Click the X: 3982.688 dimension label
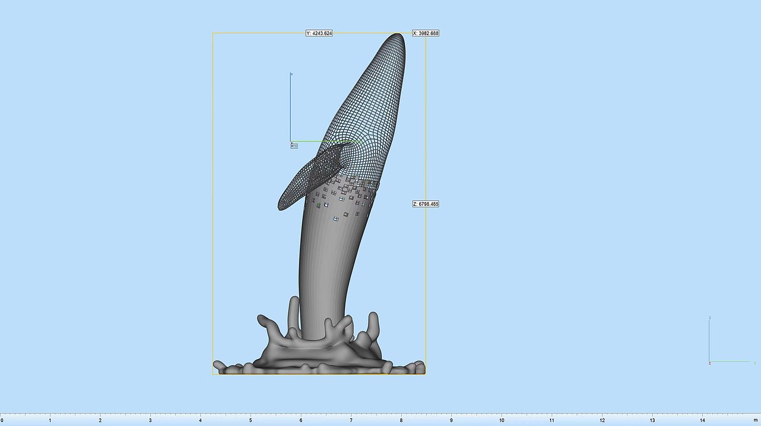The image size is (761, 426). (426, 33)
